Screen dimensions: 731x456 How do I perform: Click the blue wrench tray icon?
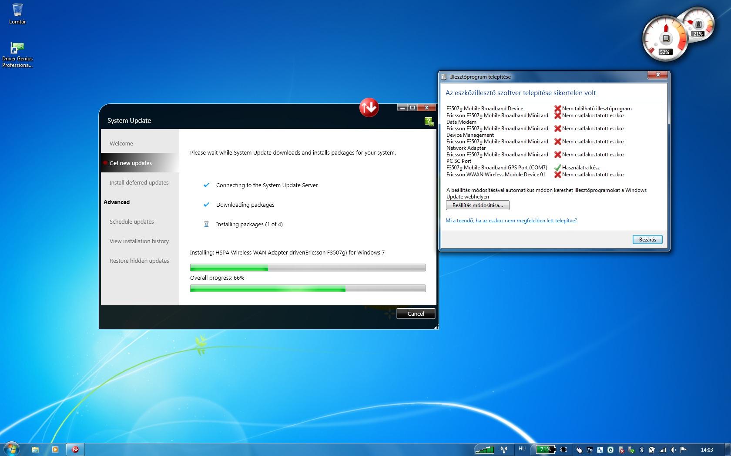click(600, 450)
